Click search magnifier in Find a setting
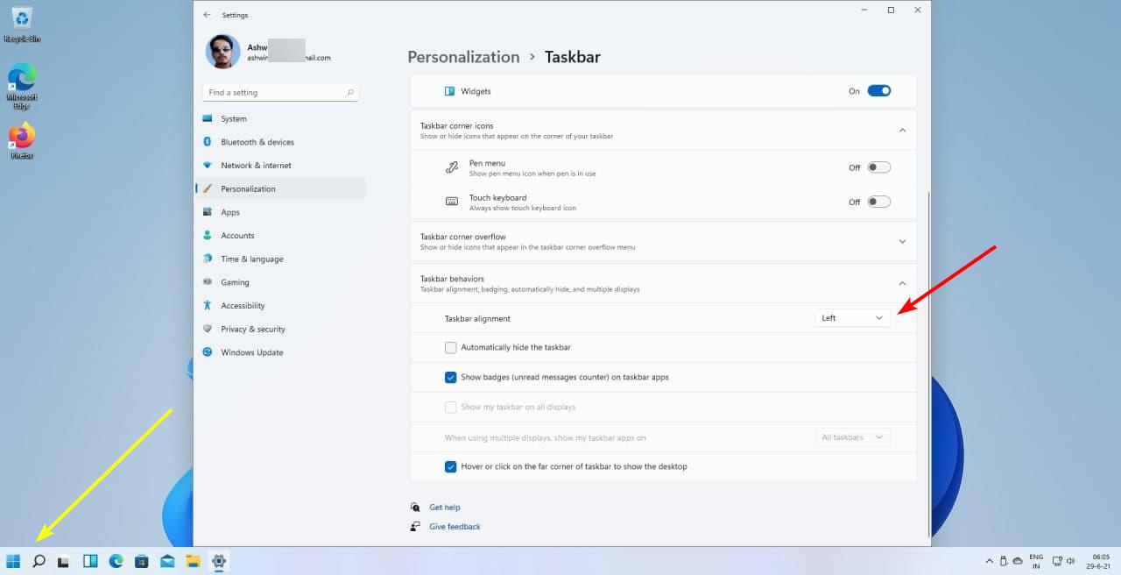Screen dimensions: 1121x575 point(350,92)
